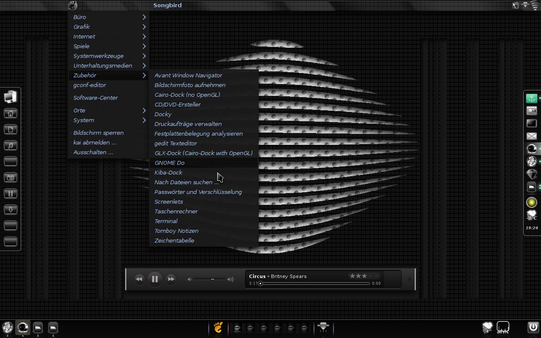Open the weather -8°C applet in right dock
The width and height of the screenshot is (541, 338).
tap(531, 215)
